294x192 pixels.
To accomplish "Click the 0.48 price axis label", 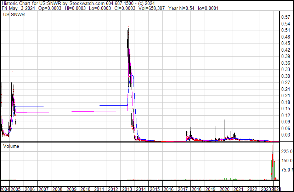I will point(285,37).
